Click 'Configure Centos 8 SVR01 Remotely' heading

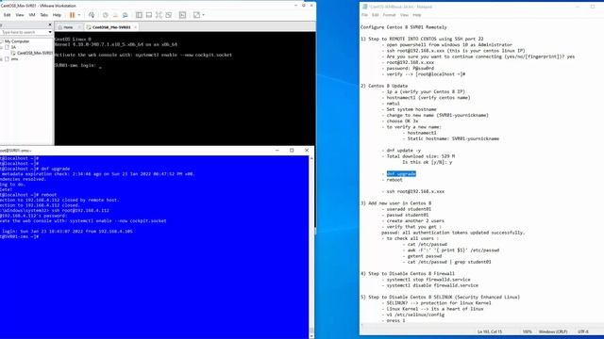tap(404, 27)
